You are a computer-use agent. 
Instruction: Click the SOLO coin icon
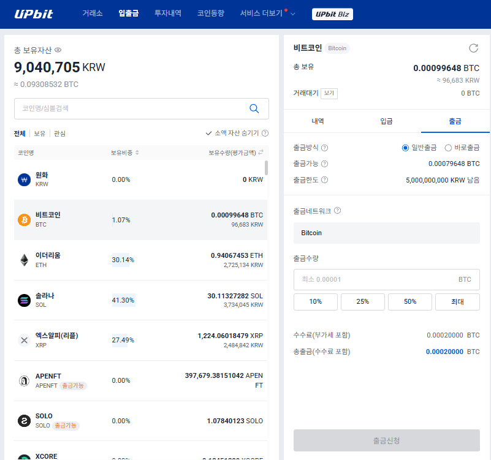coord(23,421)
